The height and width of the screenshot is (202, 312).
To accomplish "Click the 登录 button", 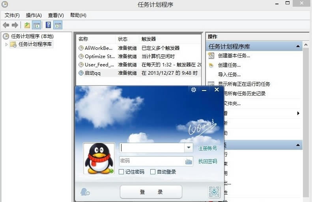I will point(151,192).
